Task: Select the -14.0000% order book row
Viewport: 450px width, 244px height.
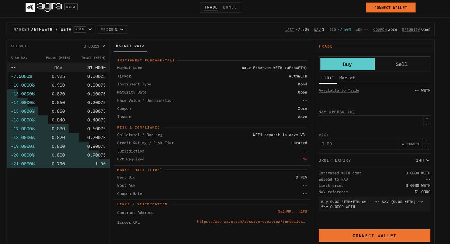Action: coord(58,103)
